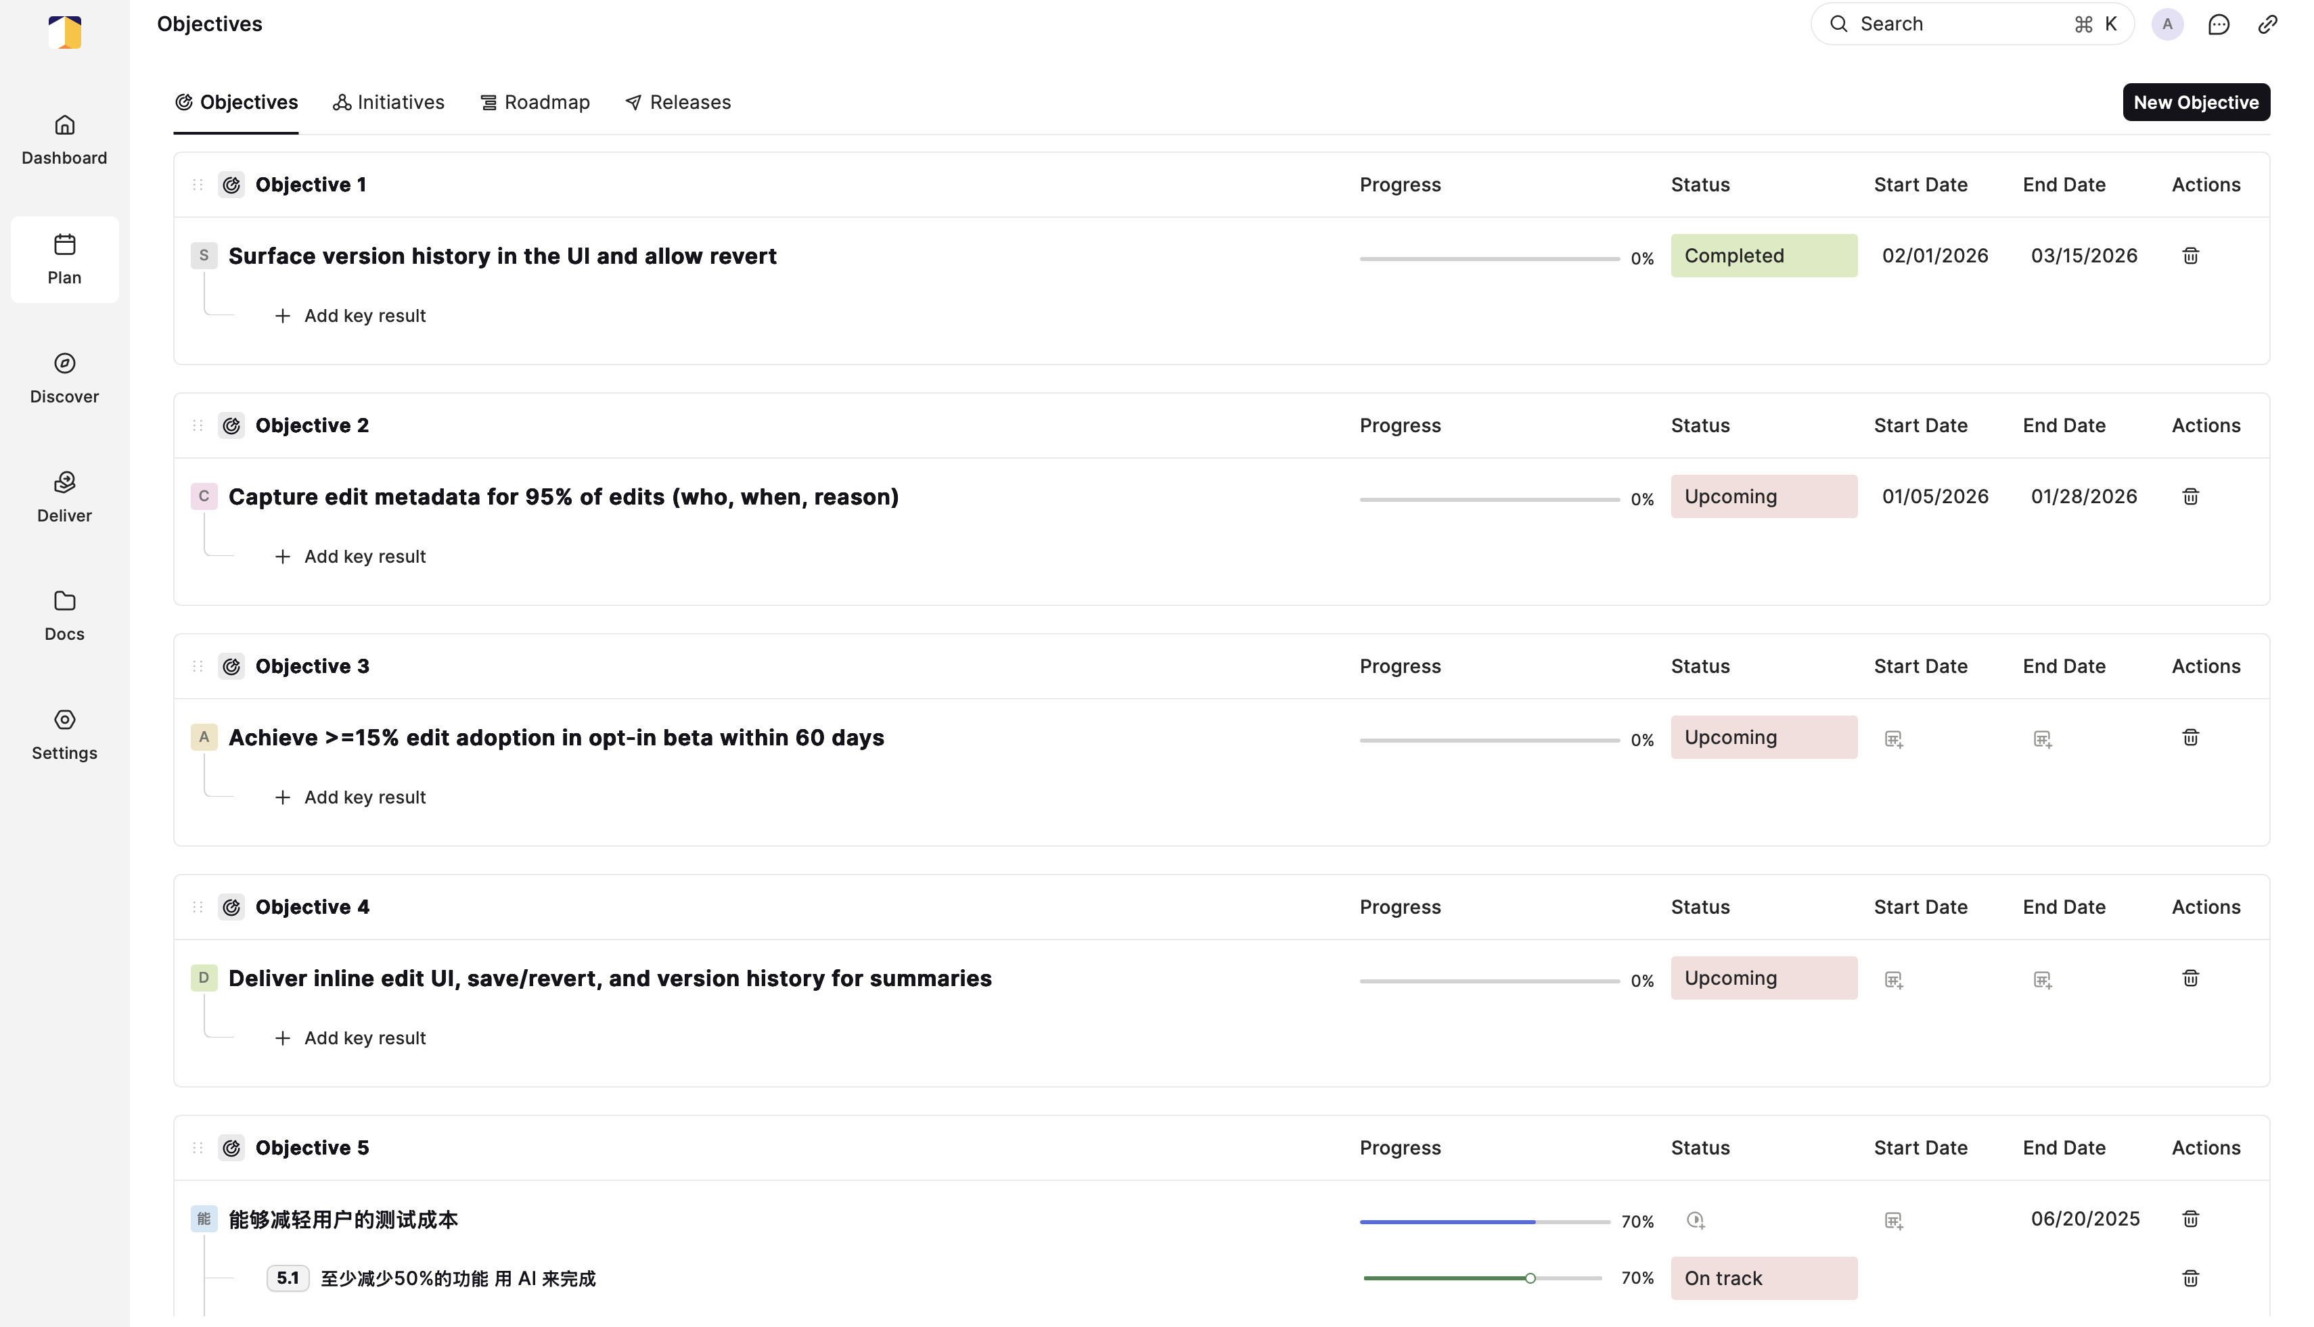Viewport: 2314px width, 1327px height.
Task: Edit end date 03/15/2026
Action: [2083, 256]
